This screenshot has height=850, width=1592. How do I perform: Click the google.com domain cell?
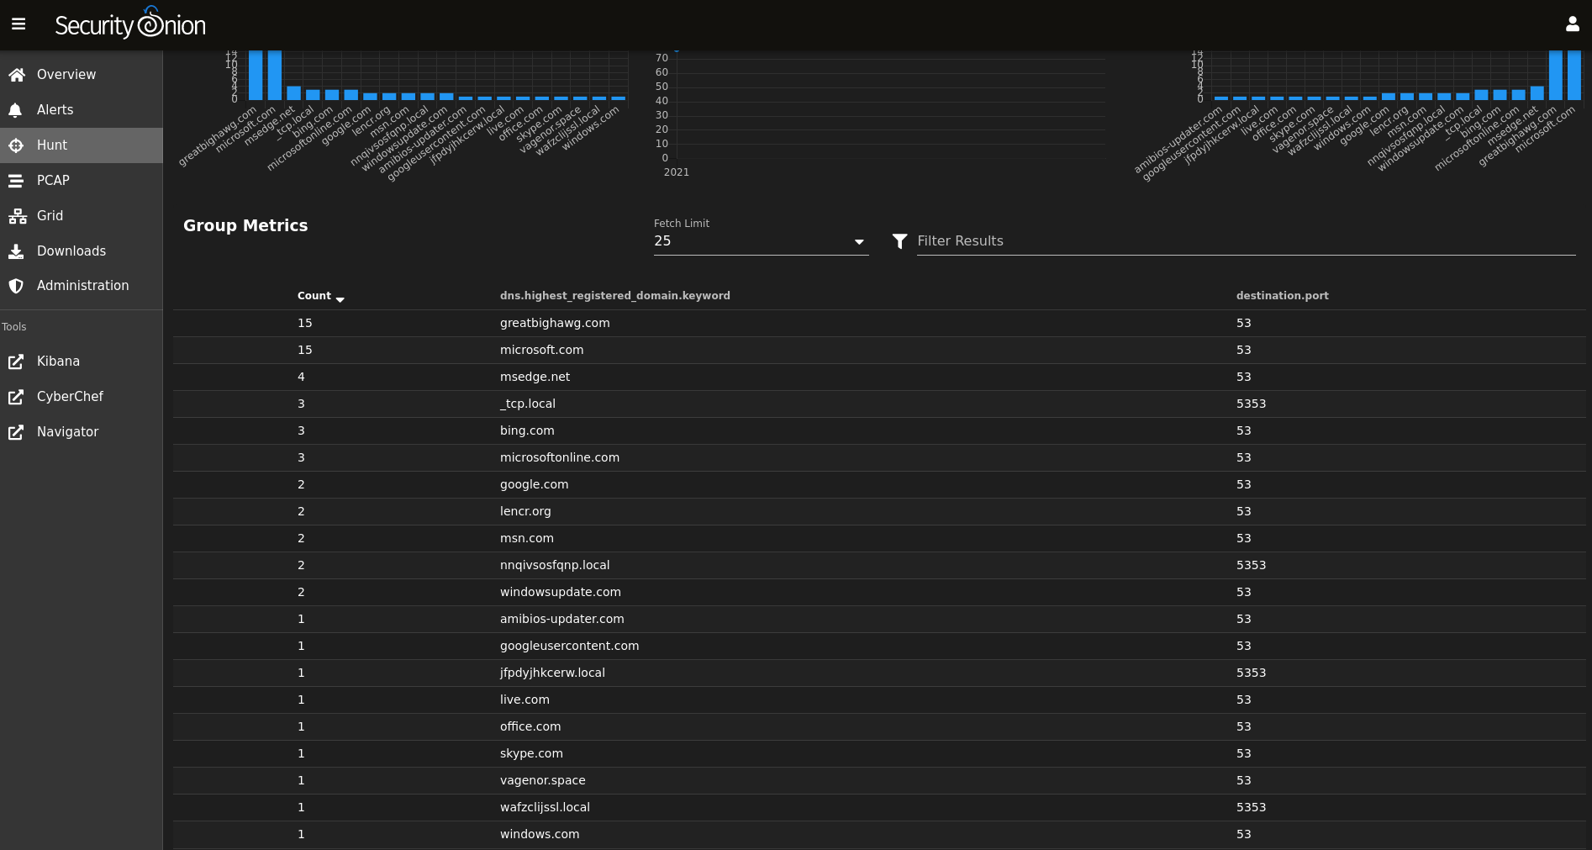pyautogui.click(x=534, y=484)
